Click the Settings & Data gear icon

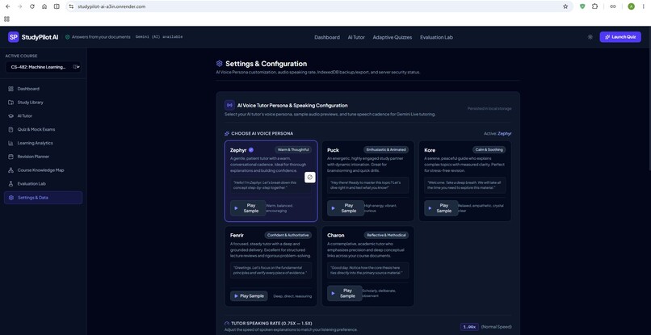11,198
